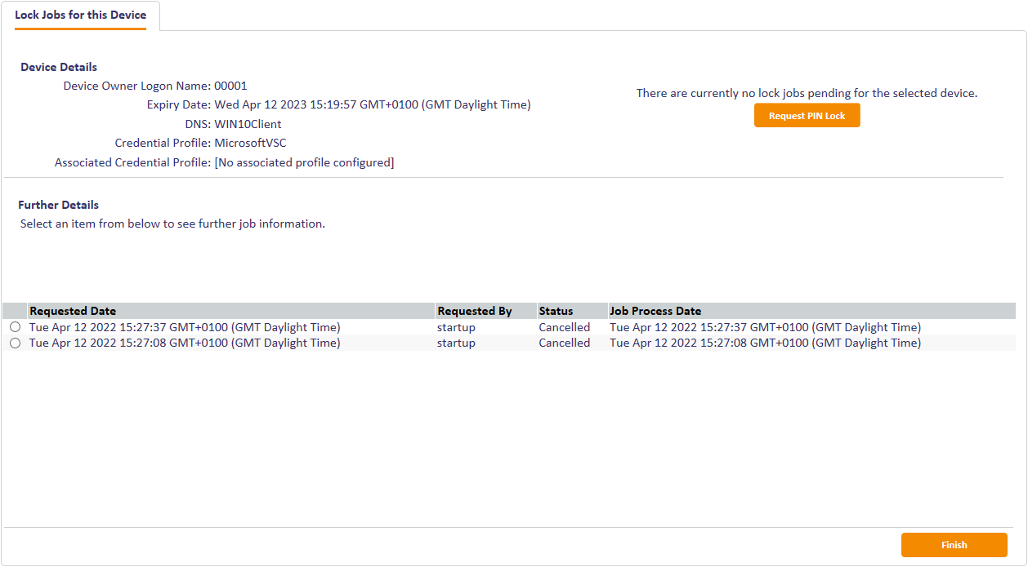Click the device owner logon name 00001

coord(232,85)
